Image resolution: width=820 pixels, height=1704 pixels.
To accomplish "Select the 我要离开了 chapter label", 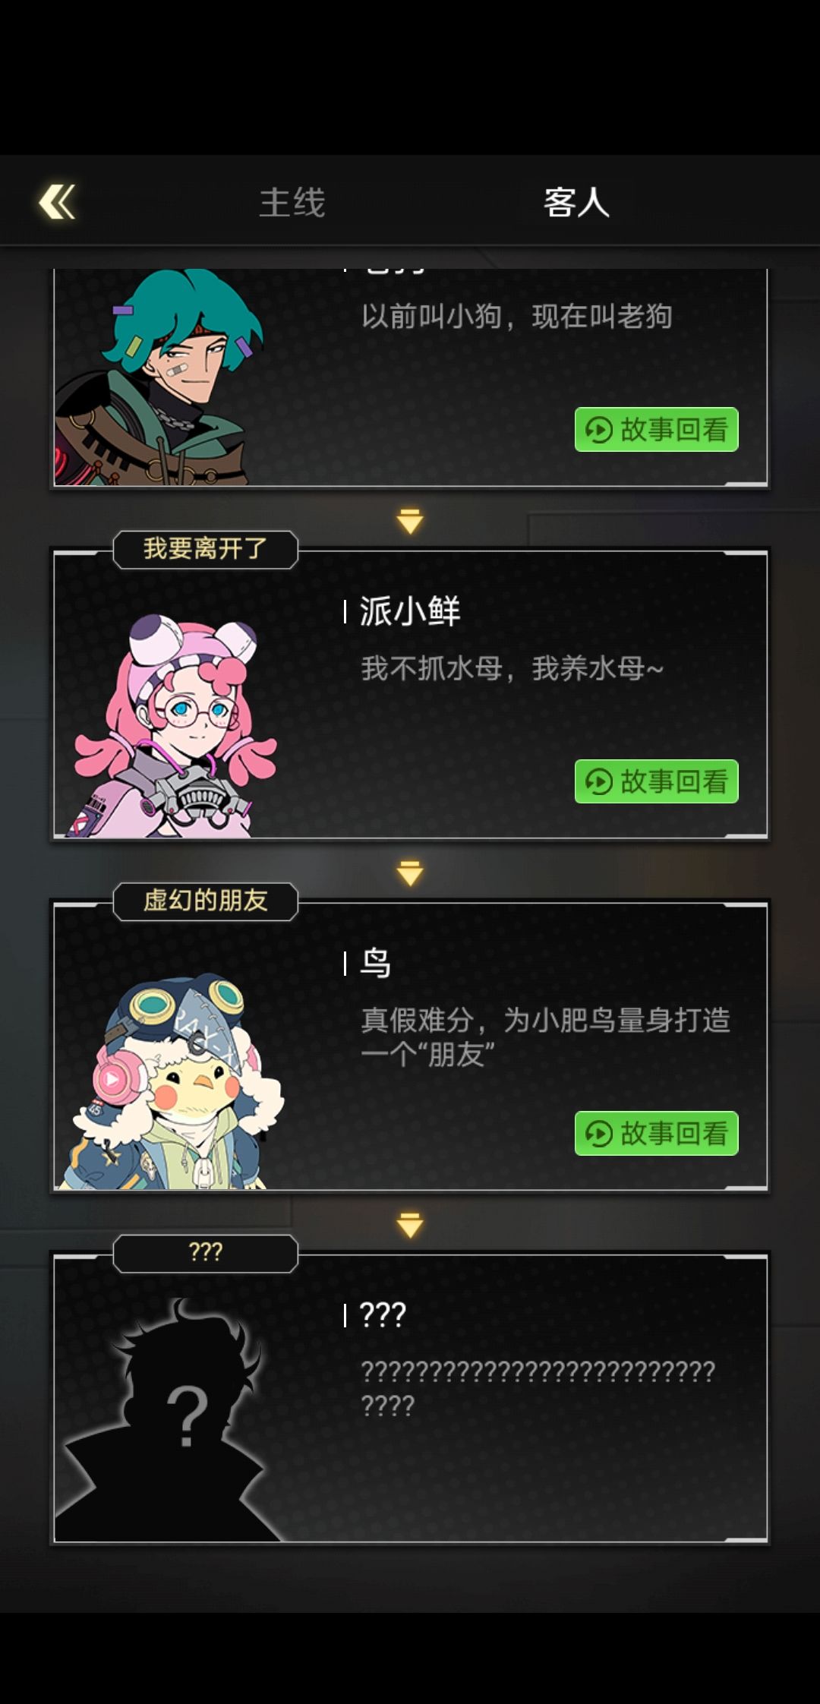I will pos(205,549).
